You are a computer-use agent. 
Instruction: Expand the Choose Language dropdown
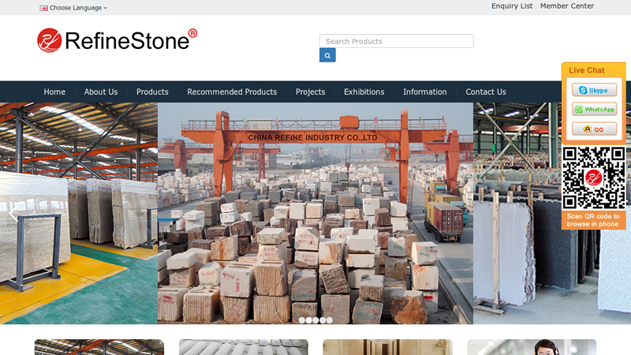[73, 8]
